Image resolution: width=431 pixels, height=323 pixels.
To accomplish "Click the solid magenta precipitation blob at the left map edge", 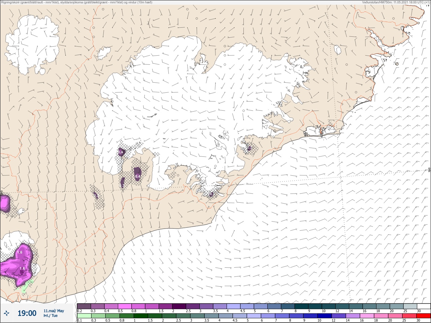I will tap(4, 203).
